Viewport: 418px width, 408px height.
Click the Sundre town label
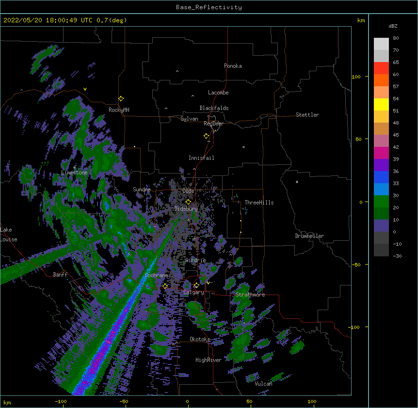[142, 189]
